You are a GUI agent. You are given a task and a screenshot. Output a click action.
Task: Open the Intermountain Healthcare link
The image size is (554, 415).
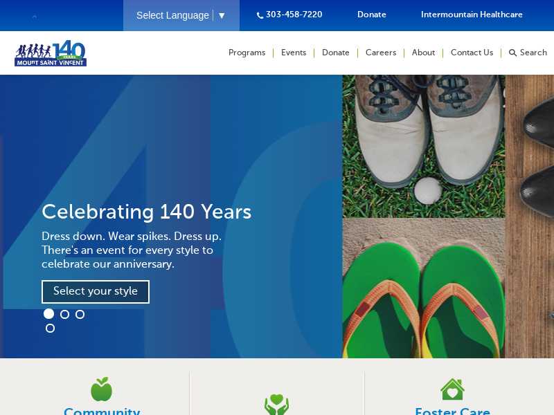point(472,15)
